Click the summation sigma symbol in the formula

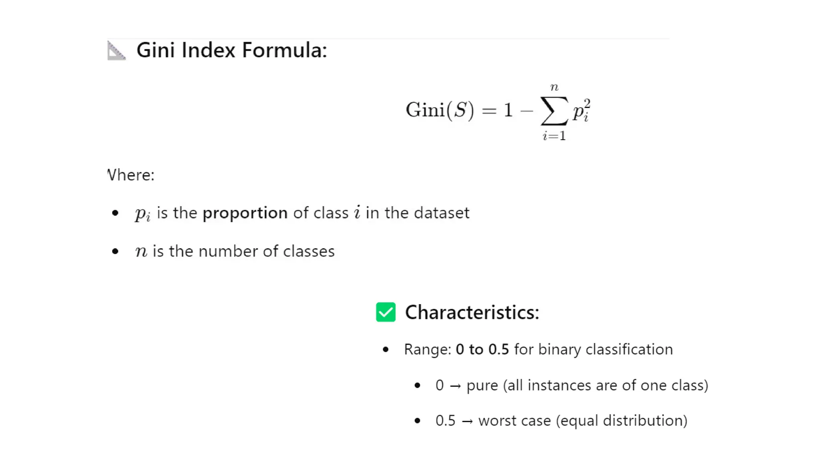[554, 111]
